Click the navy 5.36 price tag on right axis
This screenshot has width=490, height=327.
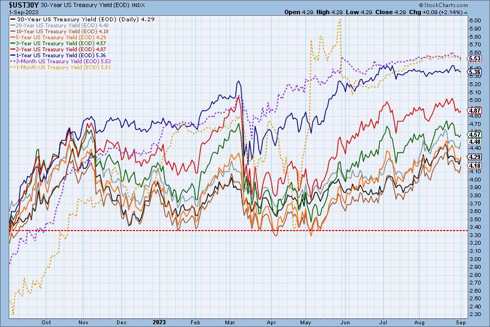pos(475,72)
